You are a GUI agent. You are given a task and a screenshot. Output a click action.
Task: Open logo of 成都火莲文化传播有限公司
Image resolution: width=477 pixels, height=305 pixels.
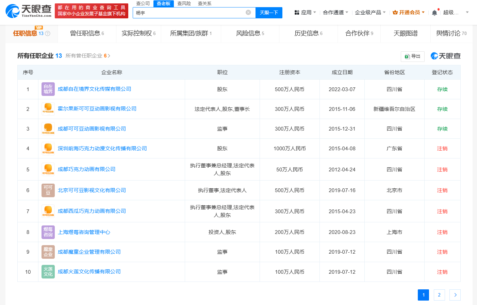point(48,272)
